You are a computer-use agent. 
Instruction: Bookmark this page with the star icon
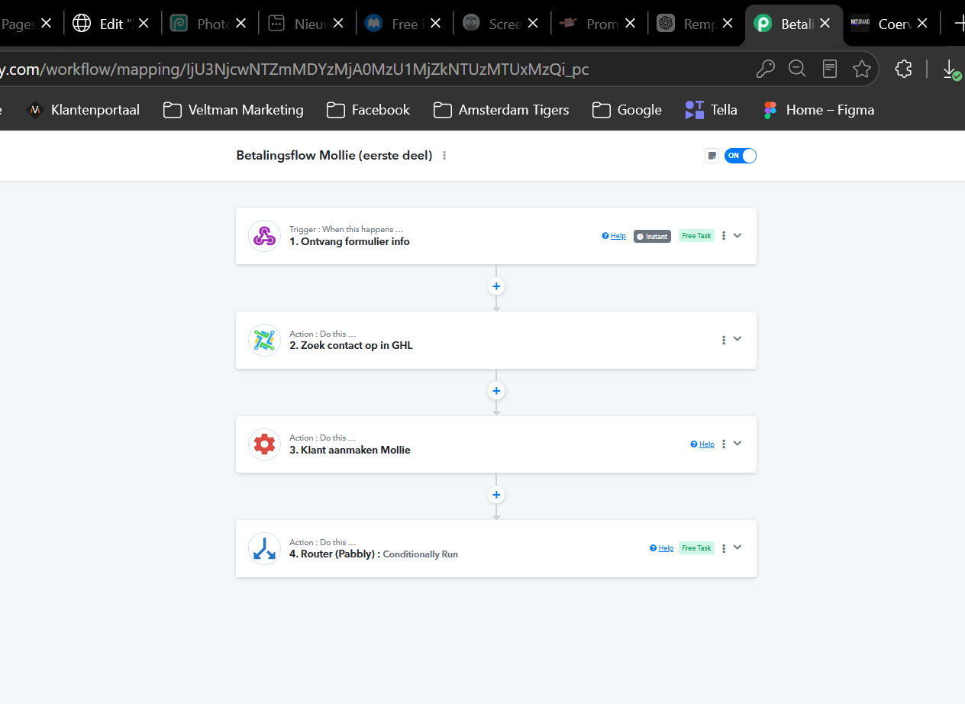862,69
